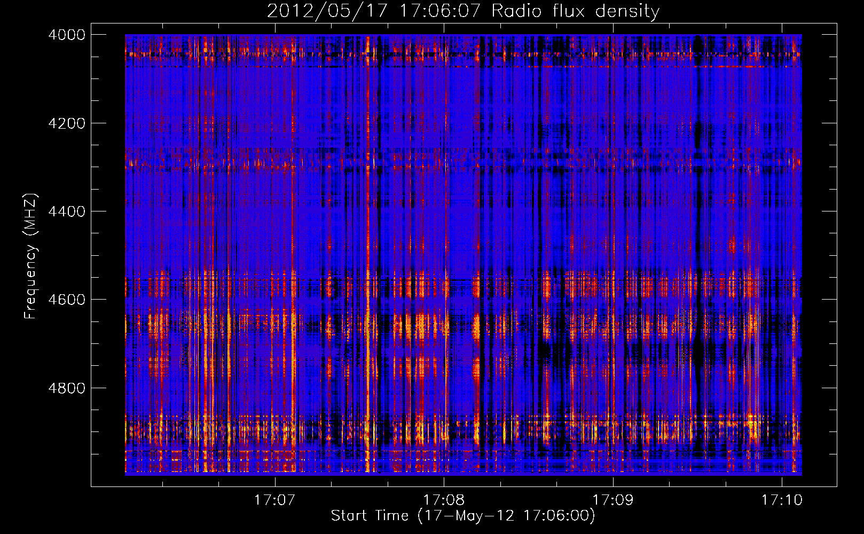Image resolution: width=864 pixels, height=534 pixels.
Task: Click the plot title 'Radio flux density'
Action: point(576,11)
